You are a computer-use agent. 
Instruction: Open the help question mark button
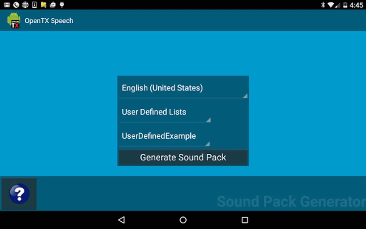click(x=19, y=194)
